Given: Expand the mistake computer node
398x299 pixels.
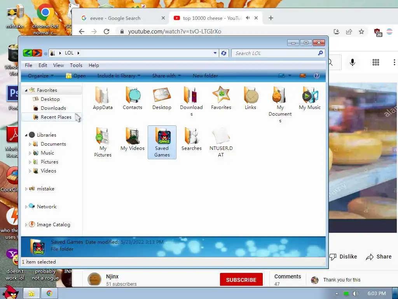Looking at the screenshot, I should coord(26,189).
